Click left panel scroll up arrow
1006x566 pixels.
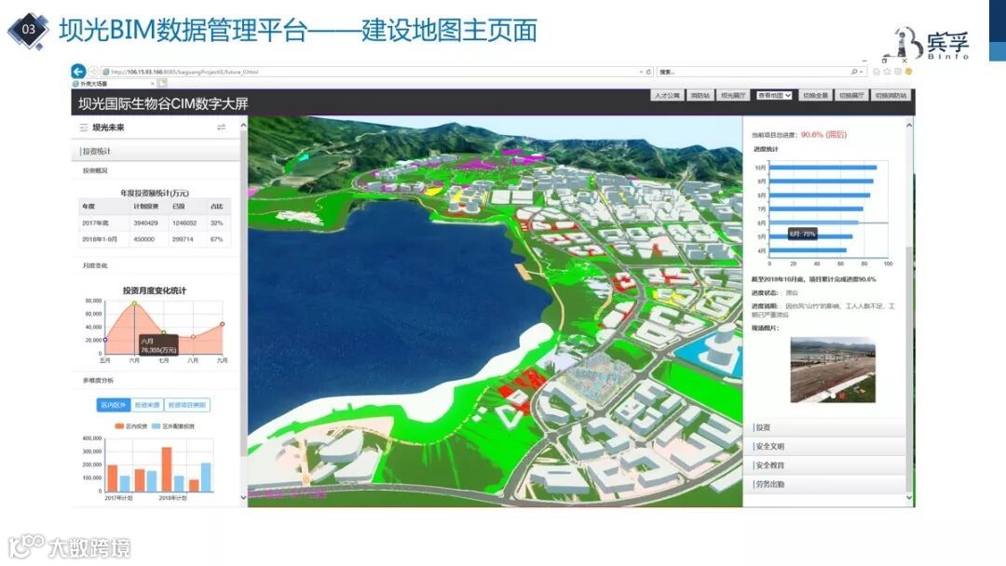244,125
